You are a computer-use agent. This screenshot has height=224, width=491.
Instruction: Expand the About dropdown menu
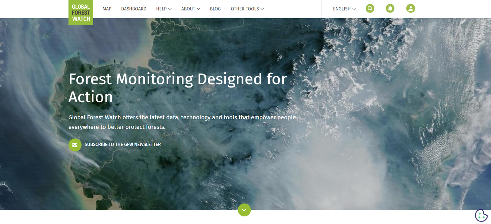[x=191, y=9]
